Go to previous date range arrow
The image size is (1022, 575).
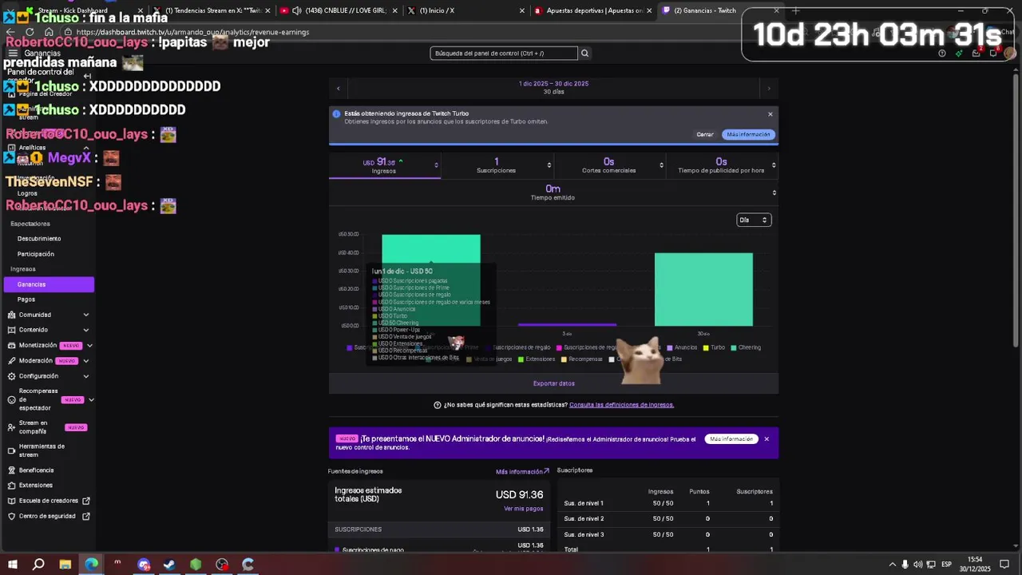click(x=338, y=89)
